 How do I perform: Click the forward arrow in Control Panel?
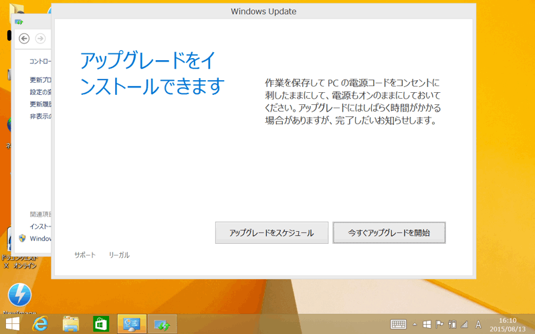point(40,38)
